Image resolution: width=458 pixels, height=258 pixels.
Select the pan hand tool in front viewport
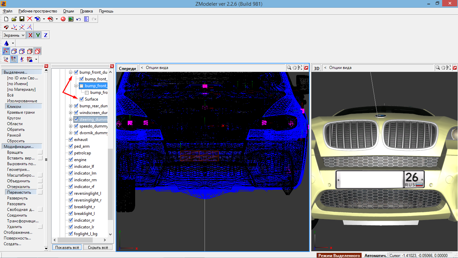[x=294, y=68]
